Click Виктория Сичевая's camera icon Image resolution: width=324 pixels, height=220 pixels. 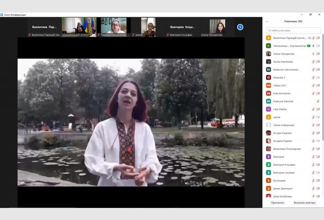[318, 172]
